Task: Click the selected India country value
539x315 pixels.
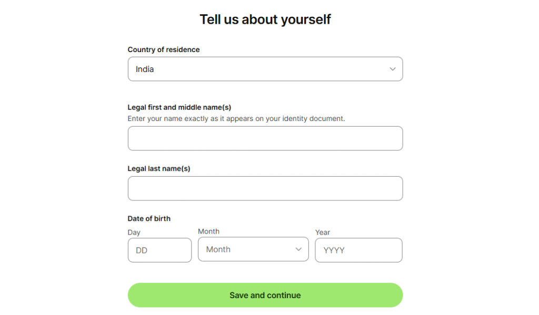Action: (144, 69)
